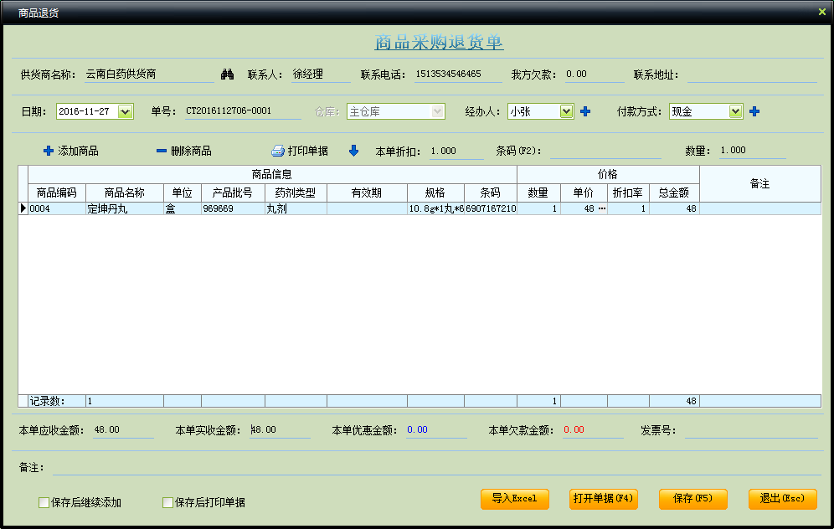This screenshot has height=529, width=834.
Task: Click the binoculars supplier search icon
Action: tap(227, 74)
